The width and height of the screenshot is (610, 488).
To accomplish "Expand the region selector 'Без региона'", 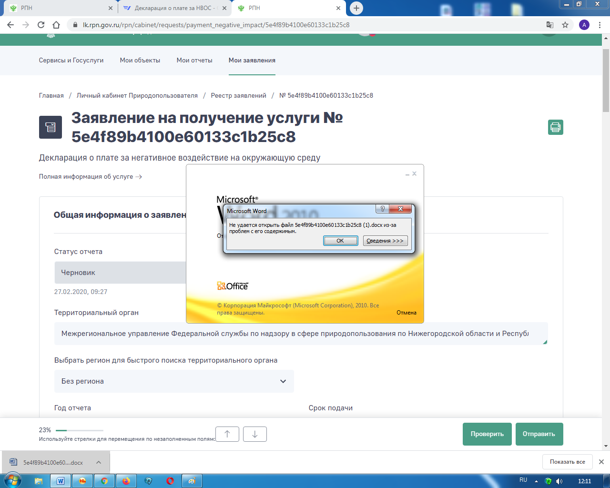I will 174,381.
